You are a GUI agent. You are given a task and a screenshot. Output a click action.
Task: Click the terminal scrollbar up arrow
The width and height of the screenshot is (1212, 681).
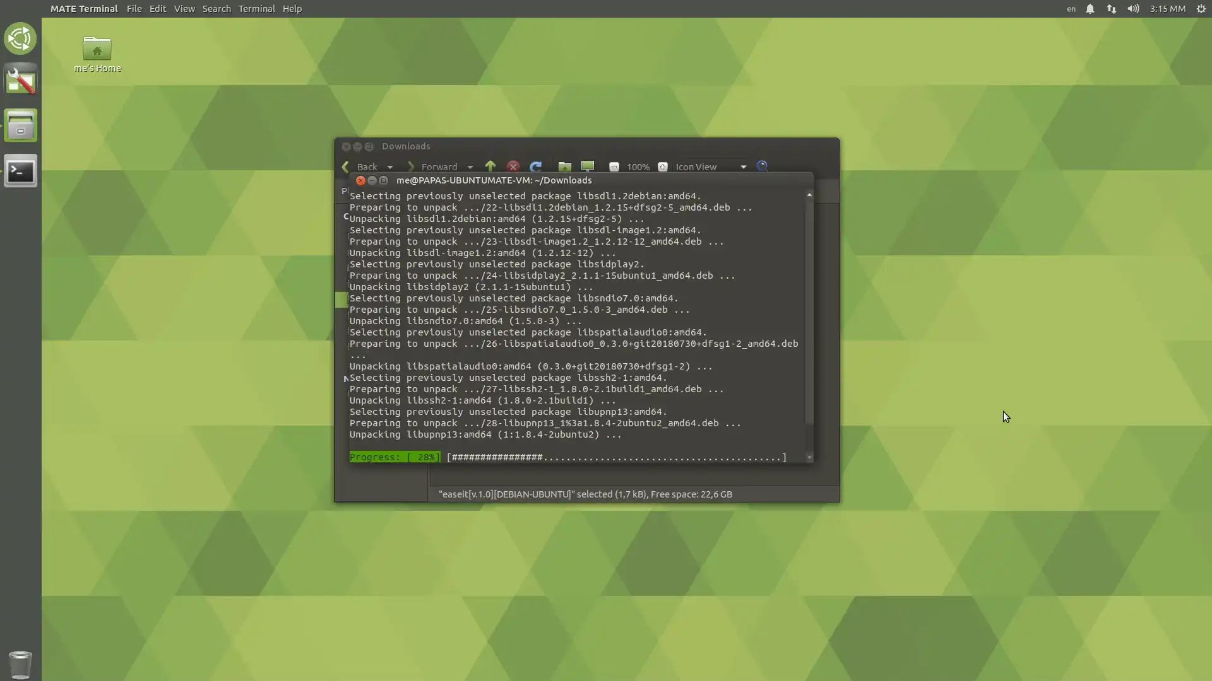point(809,195)
